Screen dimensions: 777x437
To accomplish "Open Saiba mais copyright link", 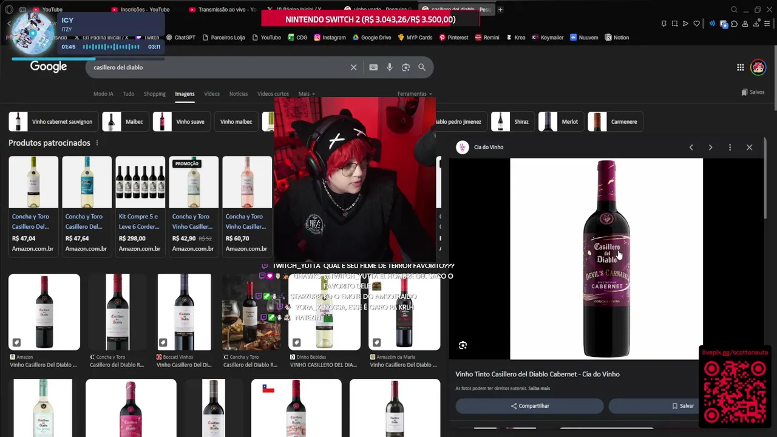I will pyautogui.click(x=539, y=388).
